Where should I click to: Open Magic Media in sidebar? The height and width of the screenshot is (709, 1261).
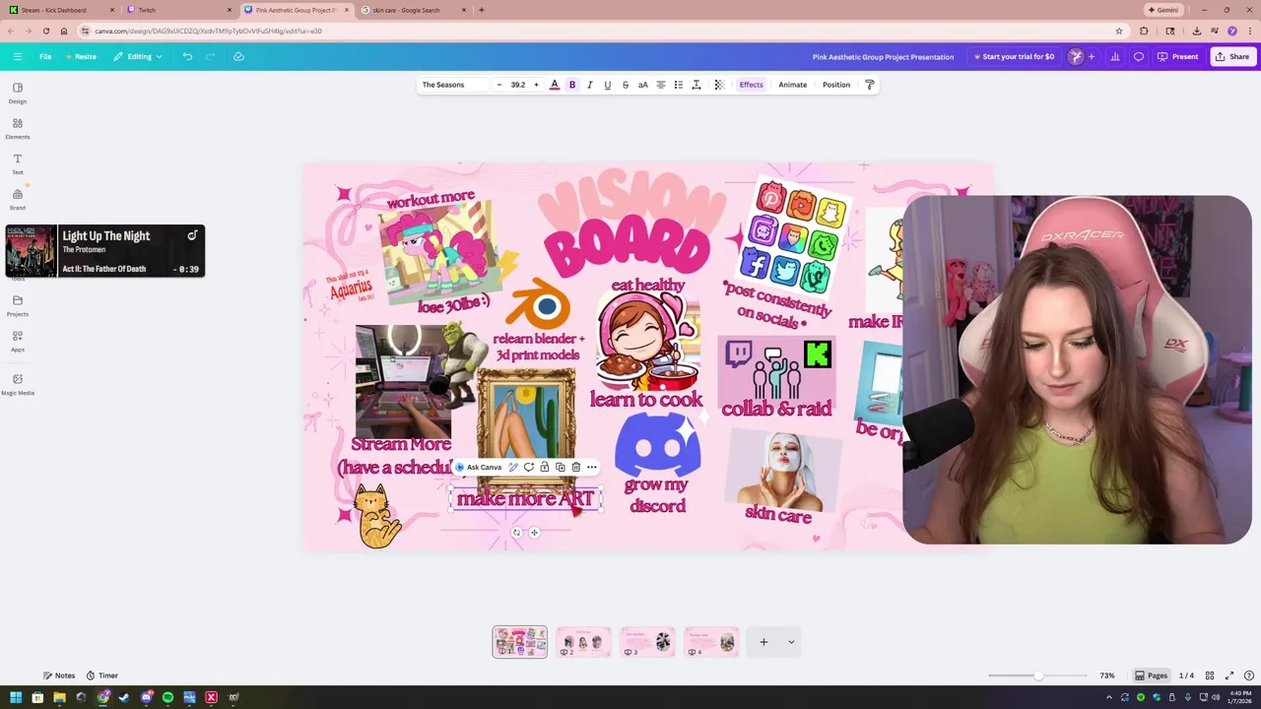tap(18, 385)
